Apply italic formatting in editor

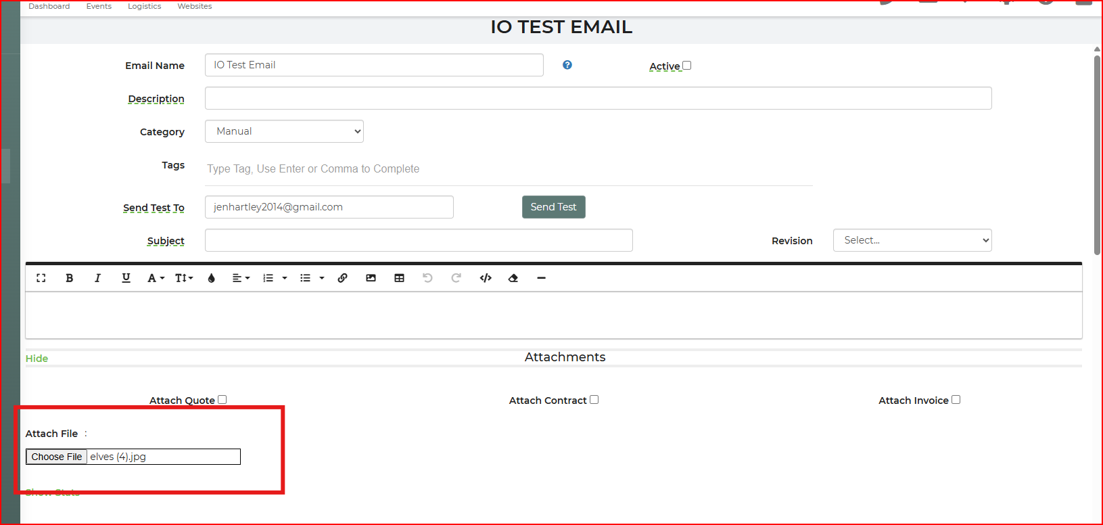97,278
